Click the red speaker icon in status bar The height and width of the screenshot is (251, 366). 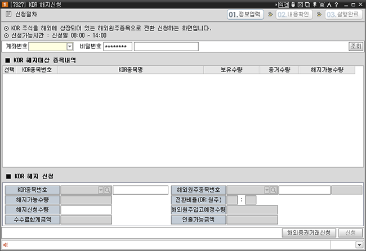click(6, 245)
